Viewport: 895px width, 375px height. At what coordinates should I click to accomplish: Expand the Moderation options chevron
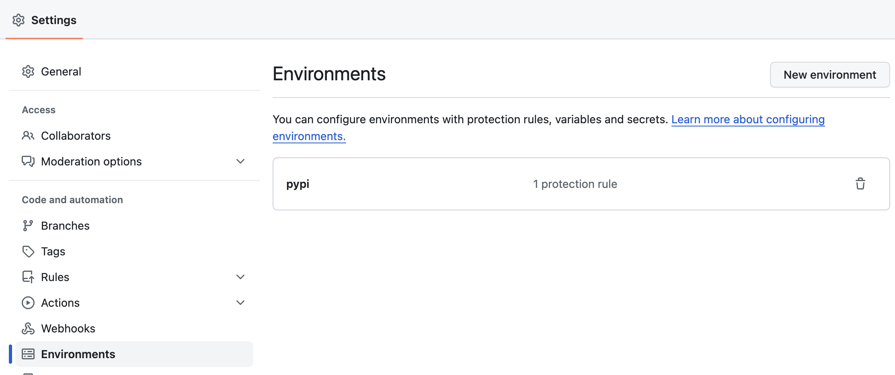pos(240,161)
